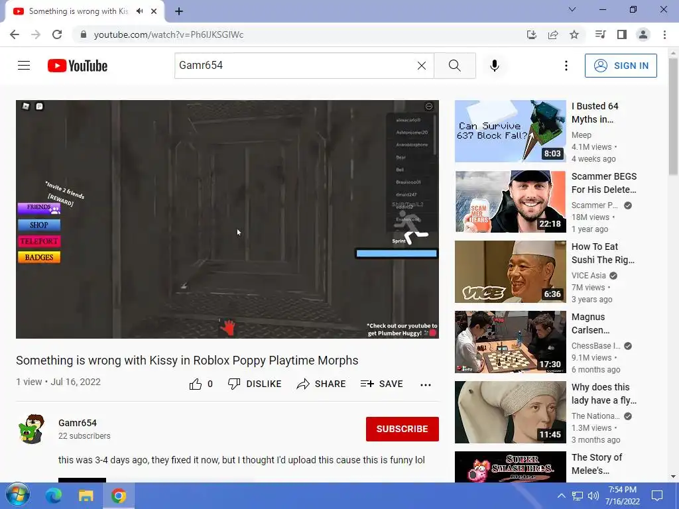Viewport: 679px width, 509px height.
Task: Open Microsoft Edge from taskbar
Action: point(54,496)
